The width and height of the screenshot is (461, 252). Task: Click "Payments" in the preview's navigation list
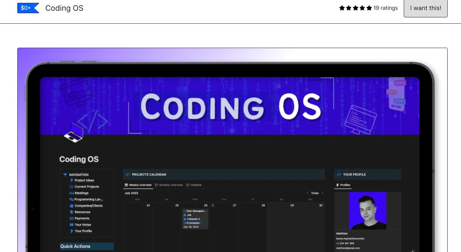click(x=82, y=218)
